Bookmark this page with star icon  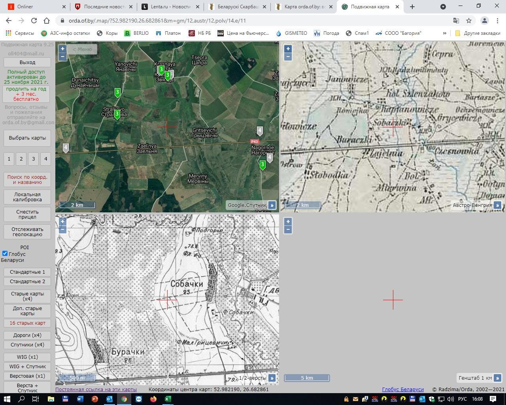[x=469, y=21]
